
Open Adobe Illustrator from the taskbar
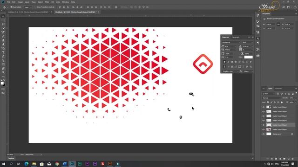tap(110, 164)
